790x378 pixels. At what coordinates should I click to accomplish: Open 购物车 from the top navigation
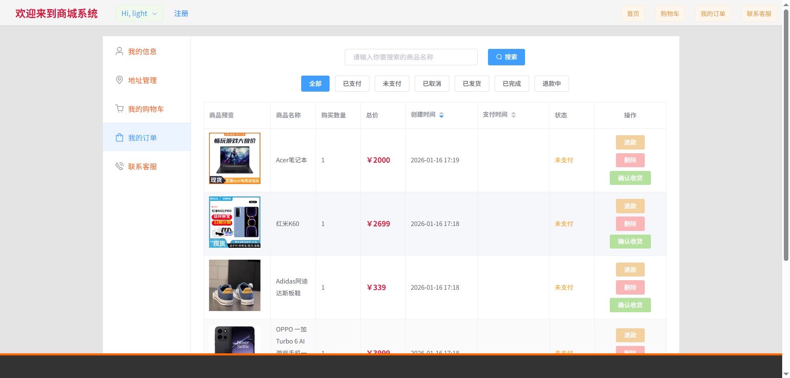pos(670,14)
